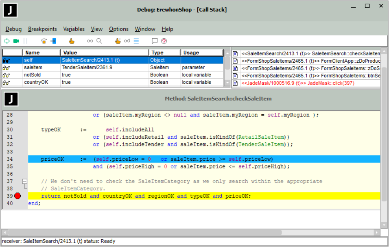Click the speech bubble toolbar icon

155,41
